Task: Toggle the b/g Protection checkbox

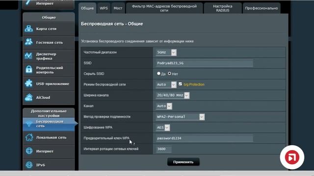Action: click(x=180, y=84)
